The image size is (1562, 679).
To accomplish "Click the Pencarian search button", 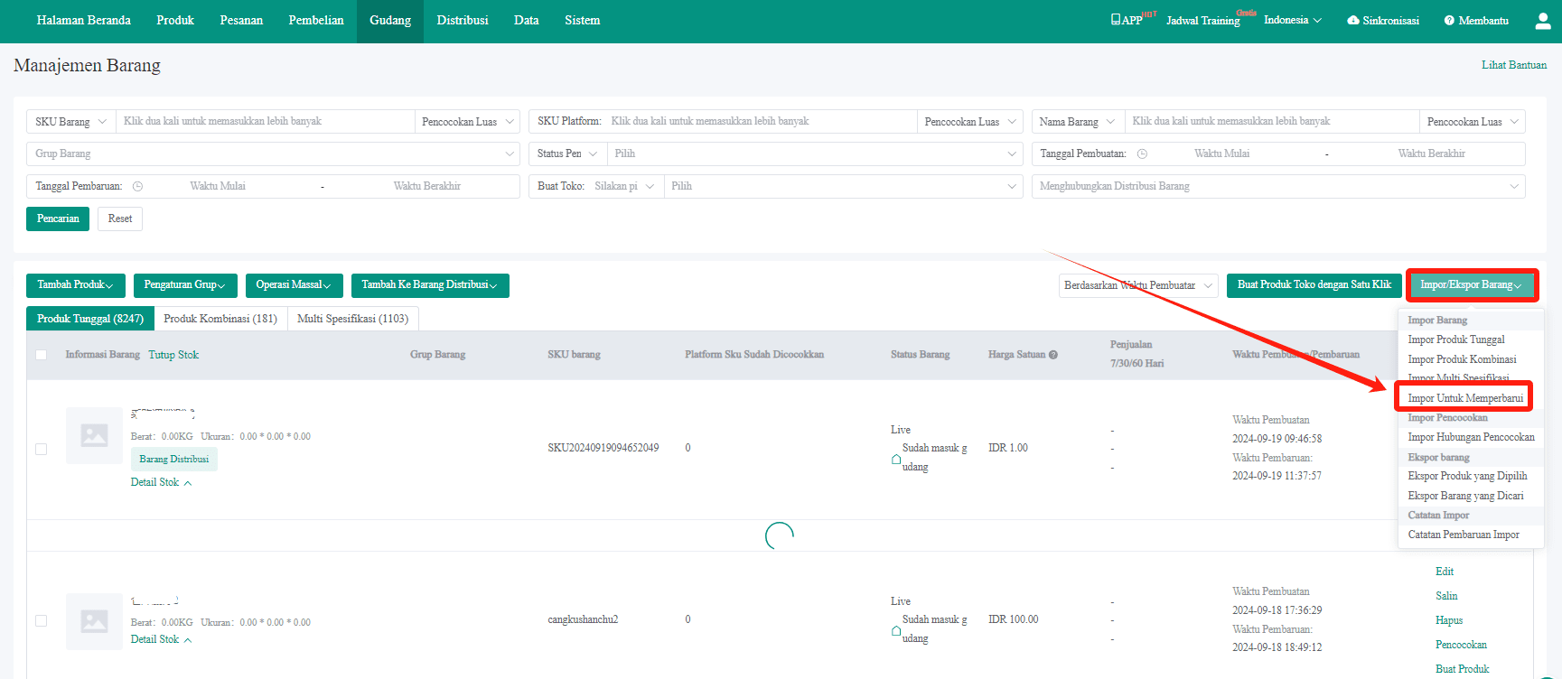I will (x=58, y=219).
